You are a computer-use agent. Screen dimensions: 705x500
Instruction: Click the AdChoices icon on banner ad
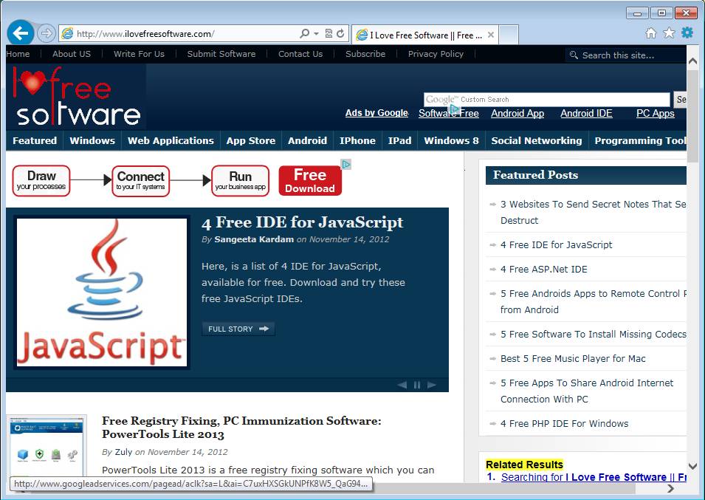click(346, 164)
